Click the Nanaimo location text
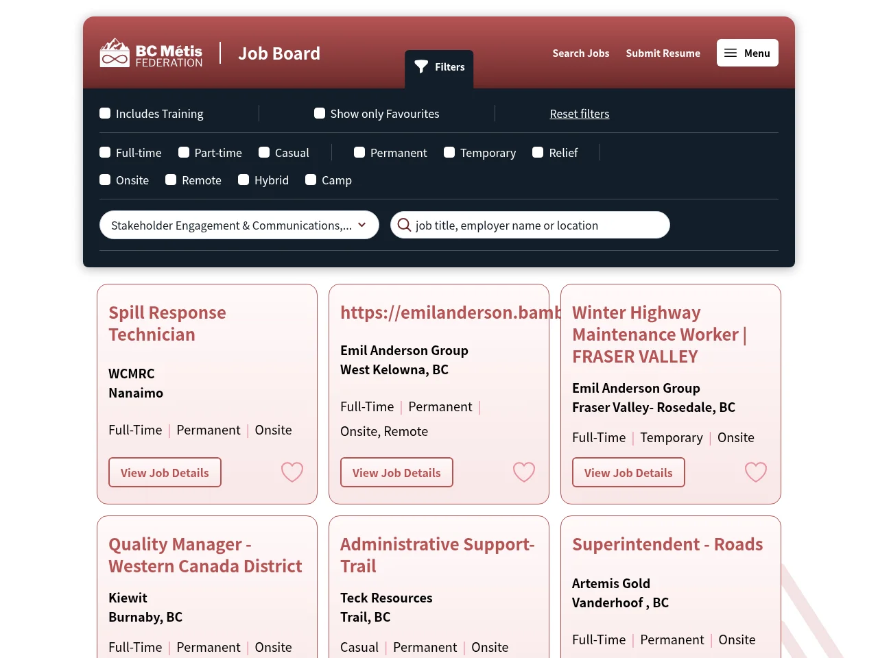Image resolution: width=878 pixels, height=658 pixels. pyautogui.click(x=136, y=393)
